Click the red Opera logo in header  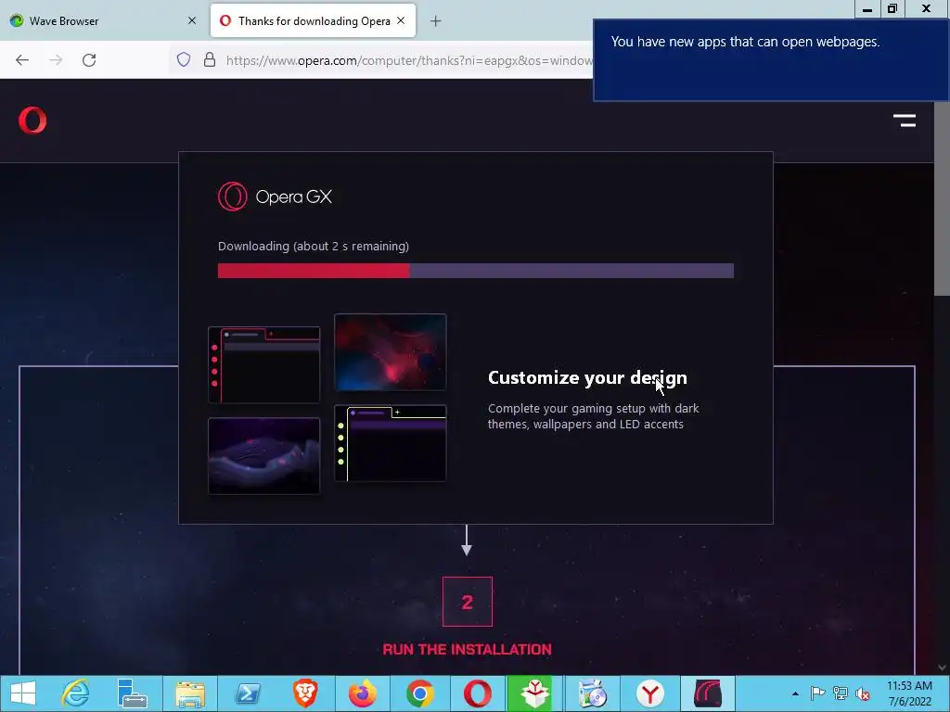click(x=32, y=120)
